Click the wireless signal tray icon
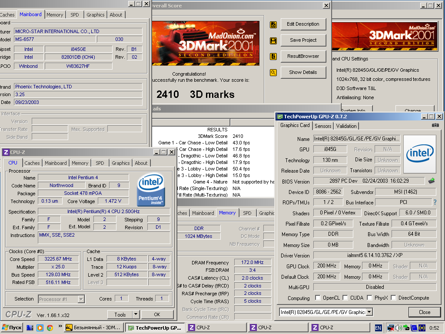This screenshot has height=334, width=445. (422, 328)
